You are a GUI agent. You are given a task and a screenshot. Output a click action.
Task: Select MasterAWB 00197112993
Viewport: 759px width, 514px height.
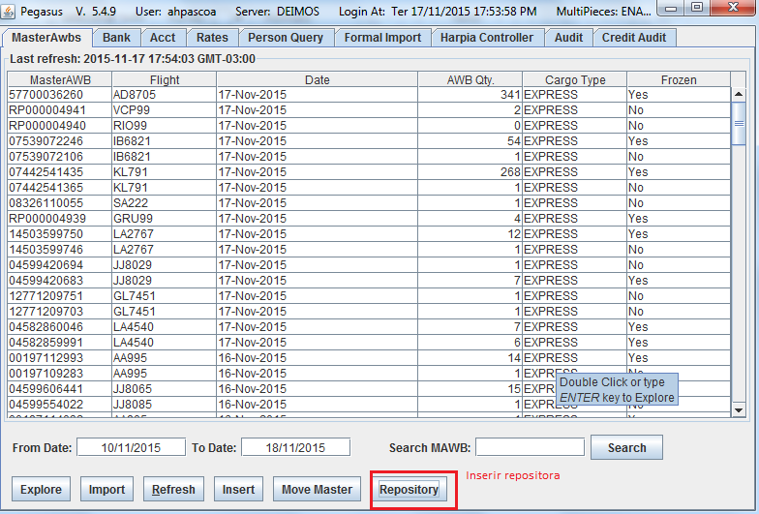tap(60, 358)
